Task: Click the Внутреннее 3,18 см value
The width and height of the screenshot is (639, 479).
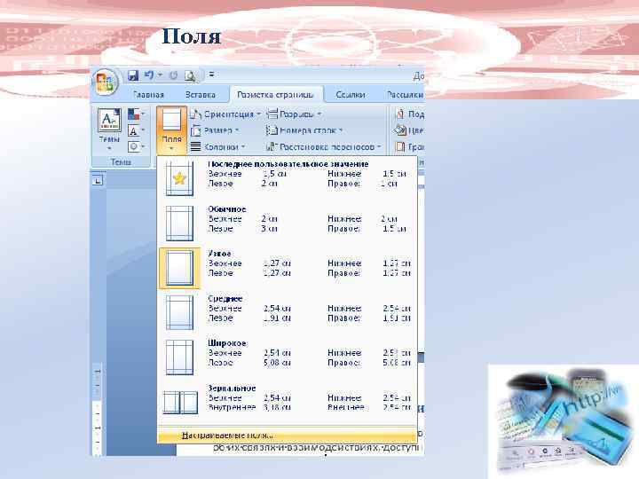Action: pos(277,407)
